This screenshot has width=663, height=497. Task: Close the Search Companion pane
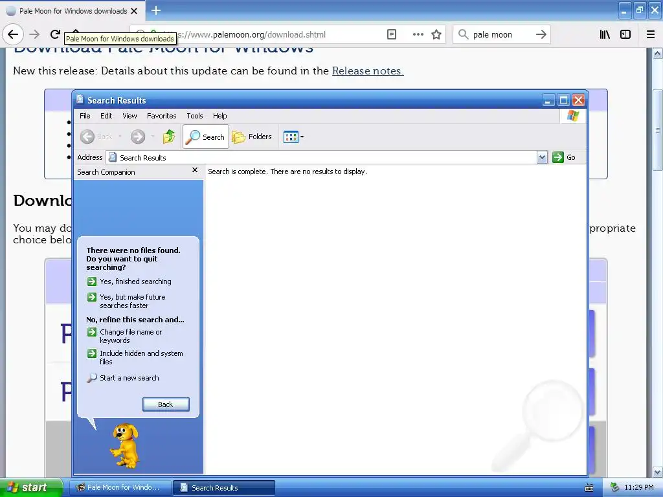pyautogui.click(x=194, y=170)
